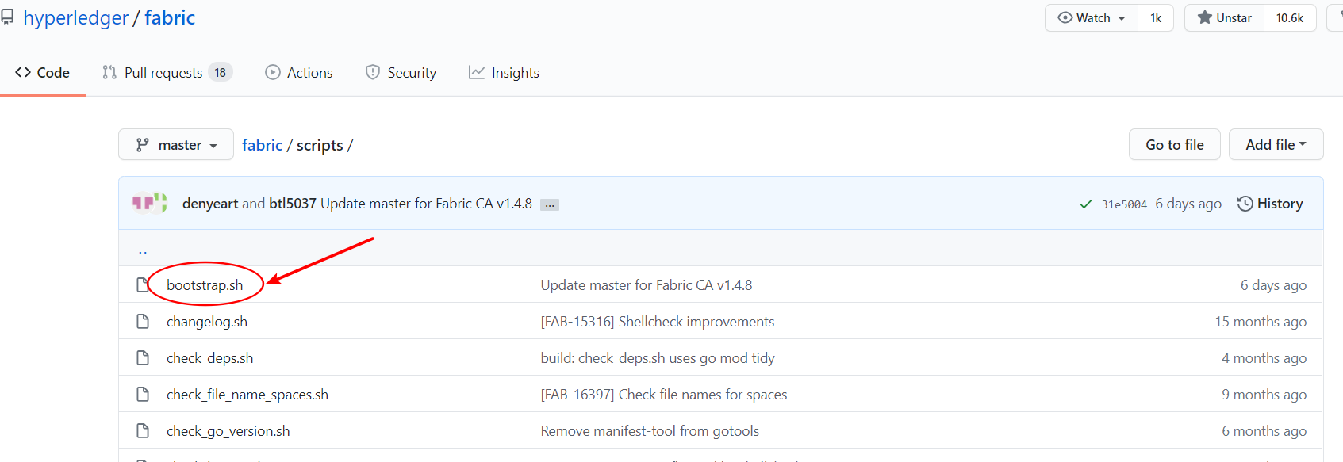
Task: Click 15 months ago timestamp for changelog.sh
Action: click(1261, 321)
